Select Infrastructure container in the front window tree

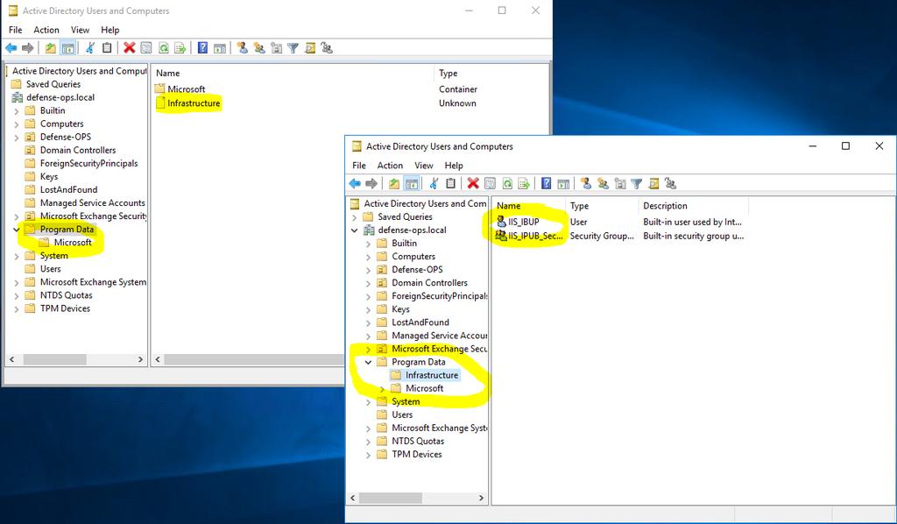point(432,375)
